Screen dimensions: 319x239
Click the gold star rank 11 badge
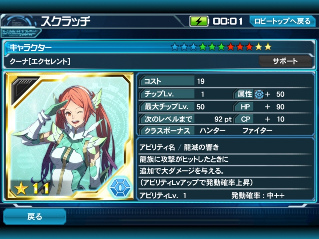point(32,188)
